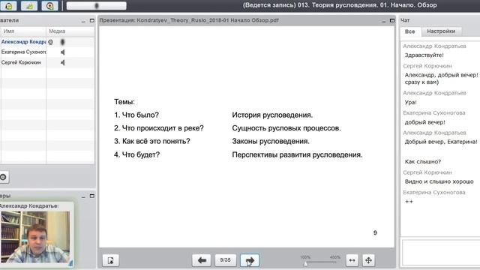Click chat message 'Здравствуйте!'
Image resolution: width=480 pixels, height=270 pixels.
pyautogui.click(x=424, y=55)
